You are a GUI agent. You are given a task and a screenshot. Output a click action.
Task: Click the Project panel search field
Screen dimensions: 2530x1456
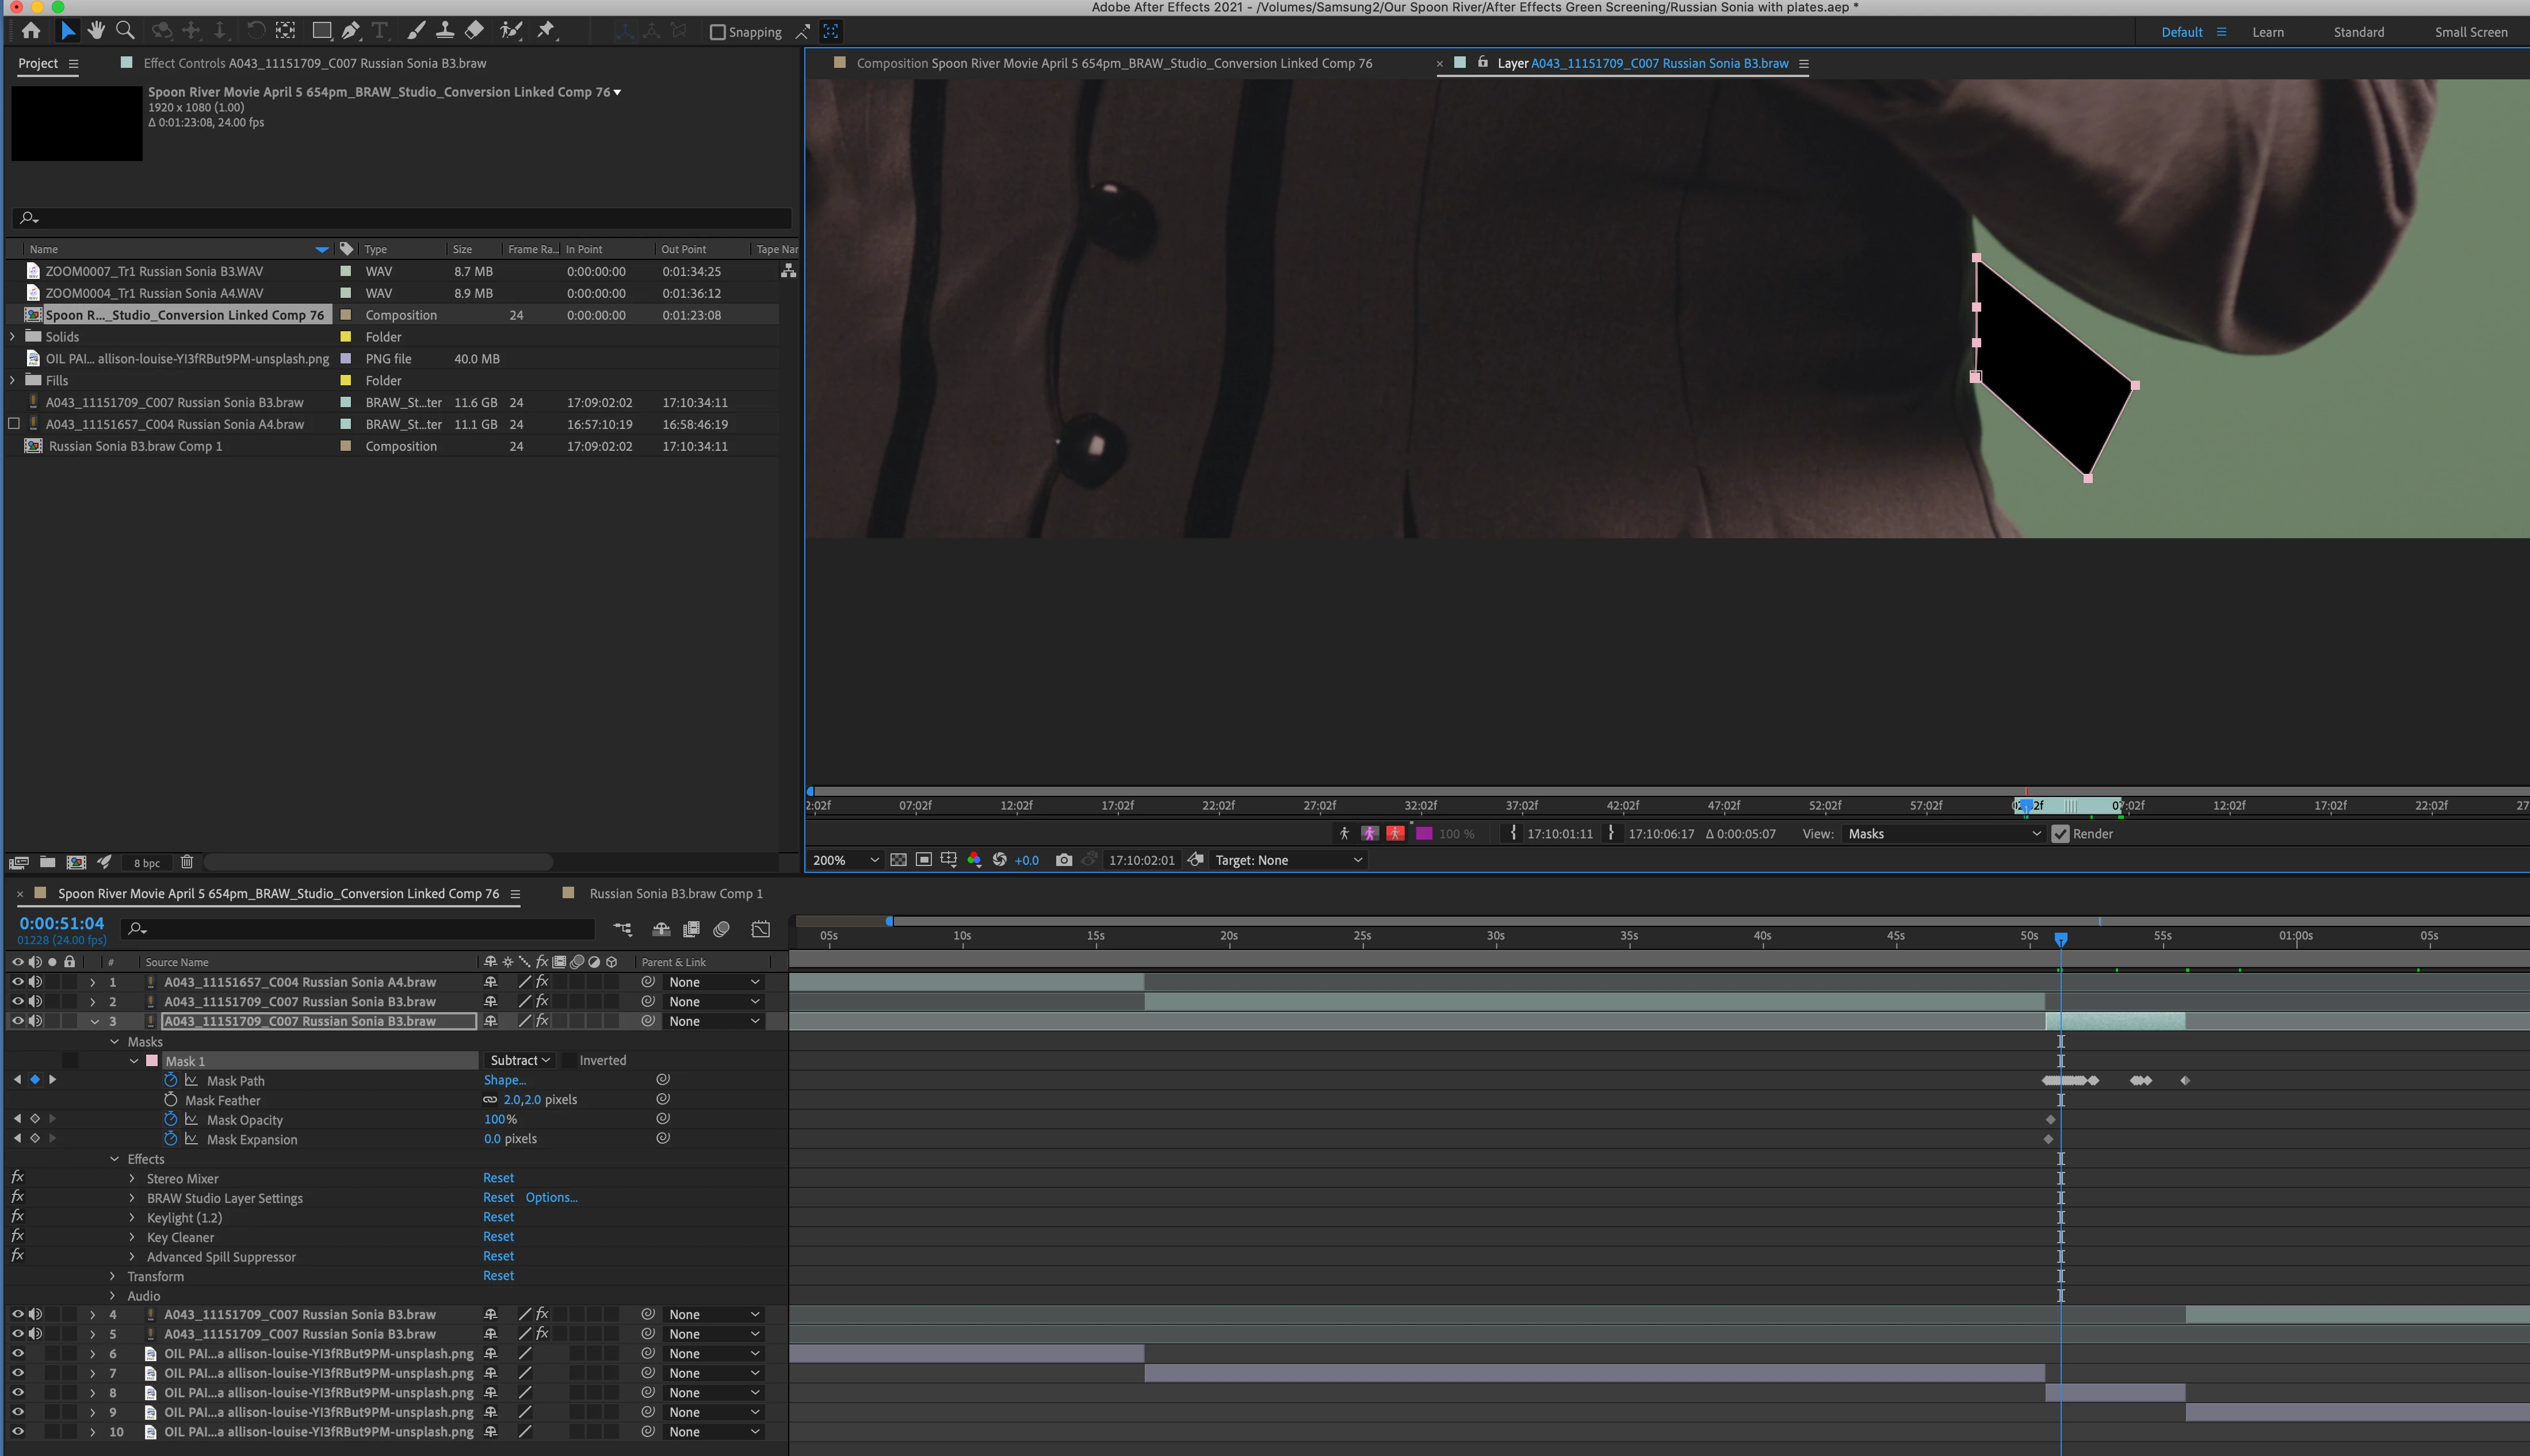400,217
